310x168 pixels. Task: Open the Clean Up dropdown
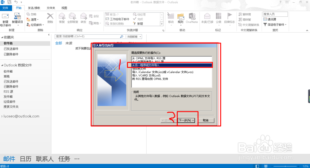pos(33,20)
